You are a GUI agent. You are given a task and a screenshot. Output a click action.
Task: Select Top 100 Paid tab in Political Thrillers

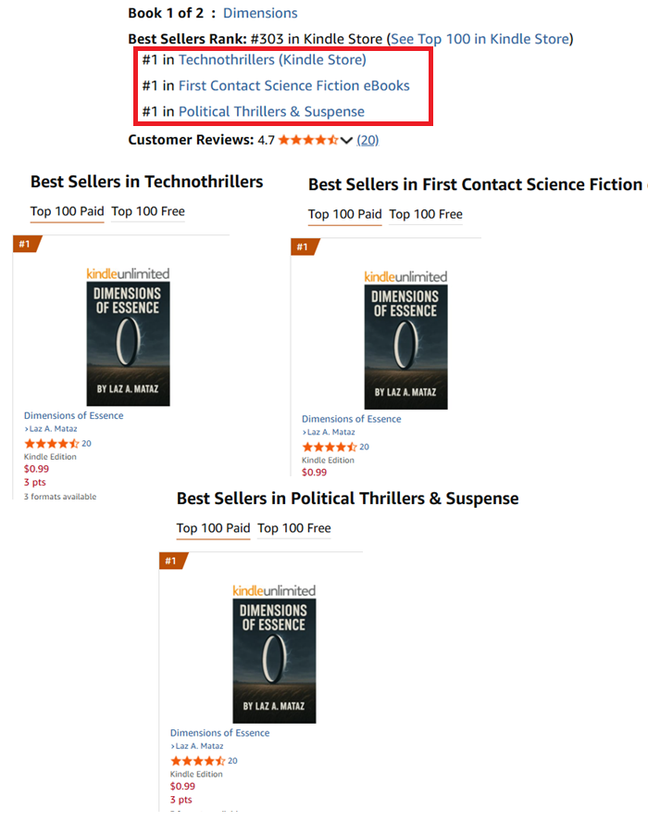213,528
